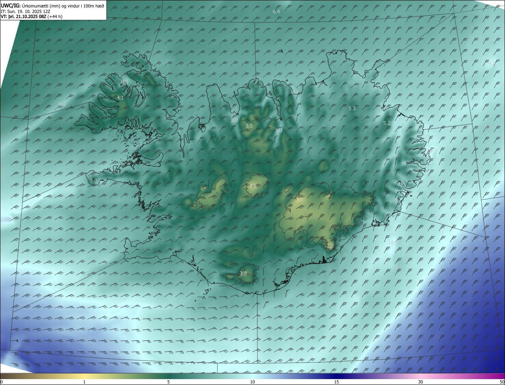Click the 3.5 value in north Iceland
The width and height of the screenshot is (505, 385).
249,126
